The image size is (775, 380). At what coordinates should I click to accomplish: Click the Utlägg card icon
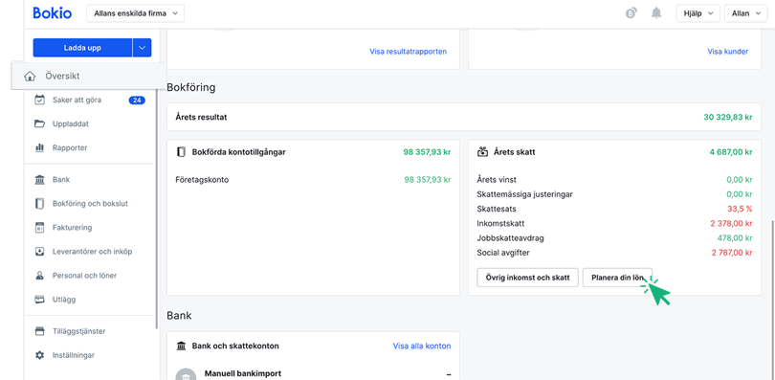click(39, 300)
